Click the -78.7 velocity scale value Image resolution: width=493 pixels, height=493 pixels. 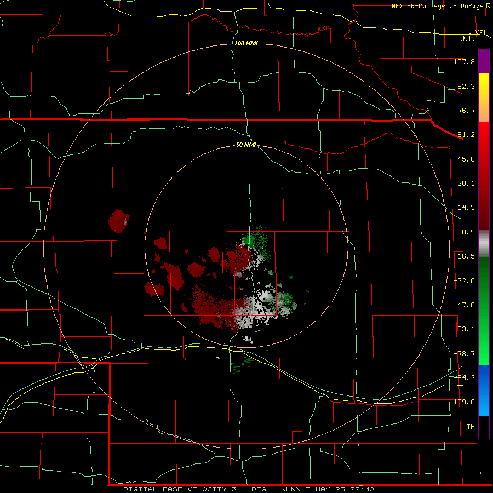pos(464,354)
